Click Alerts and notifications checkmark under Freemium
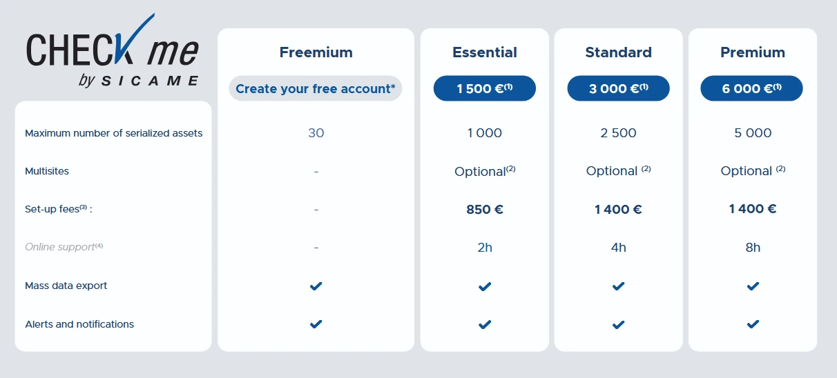The image size is (837, 378). pos(316,324)
